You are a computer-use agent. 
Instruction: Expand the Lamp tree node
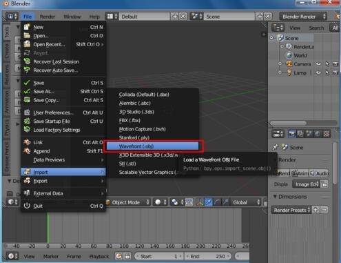[280, 72]
